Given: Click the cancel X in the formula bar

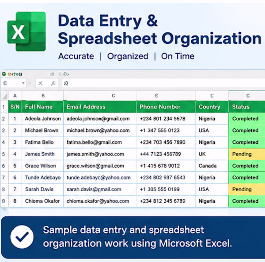Looking at the screenshot, I should (x=40, y=83).
